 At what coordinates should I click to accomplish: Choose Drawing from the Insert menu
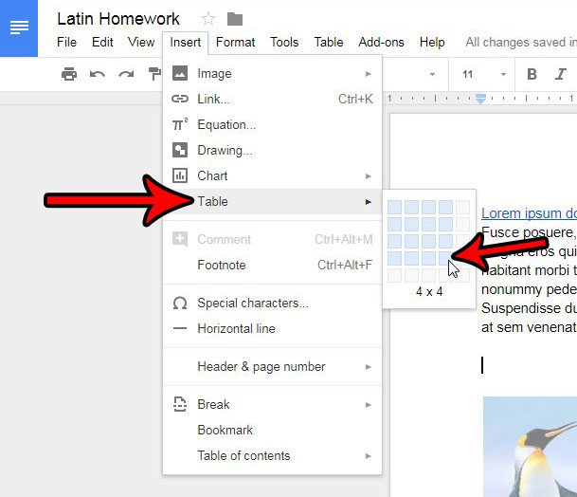[225, 150]
